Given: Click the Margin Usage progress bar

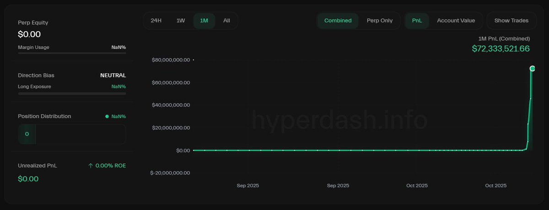Looking at the screenshot, I should coord(72,53).
